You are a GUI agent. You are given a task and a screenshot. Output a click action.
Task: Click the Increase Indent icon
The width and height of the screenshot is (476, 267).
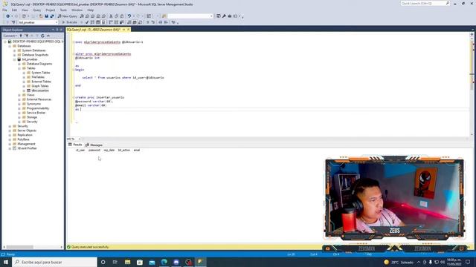[166, 22]
